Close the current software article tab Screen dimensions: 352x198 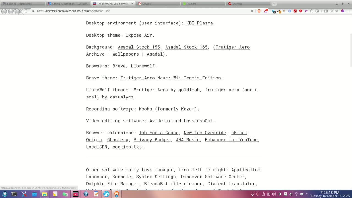point(132,4)
